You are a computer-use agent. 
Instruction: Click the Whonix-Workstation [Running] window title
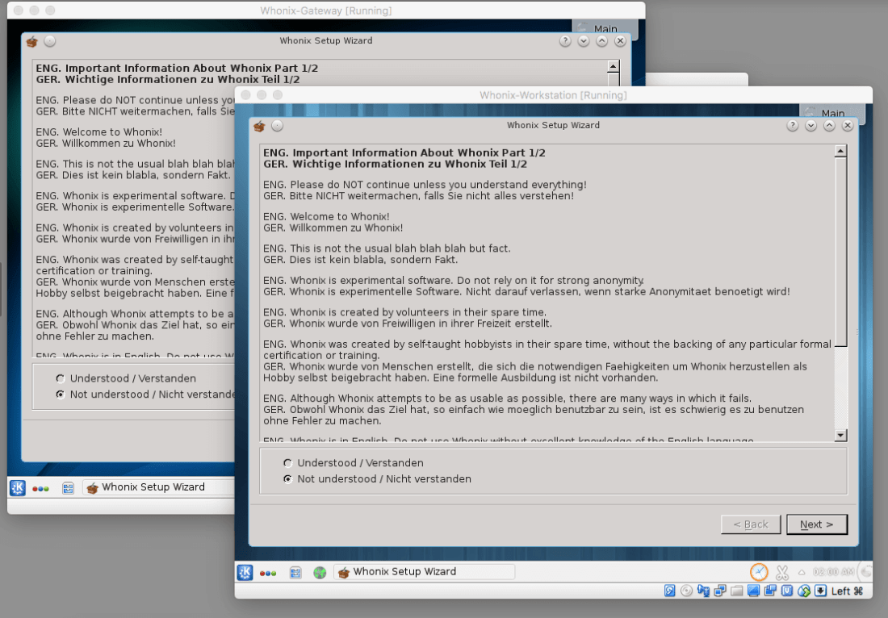coord(553,95)
